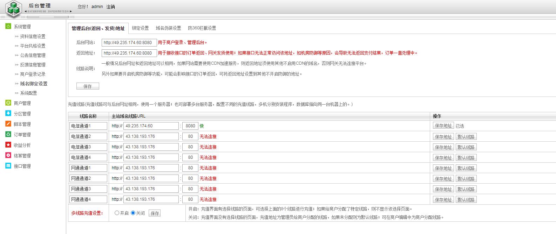Viewport: 556px width, 234px height.
Task: Set 网通通道2 as 默认线路
Action: point(466,179)
